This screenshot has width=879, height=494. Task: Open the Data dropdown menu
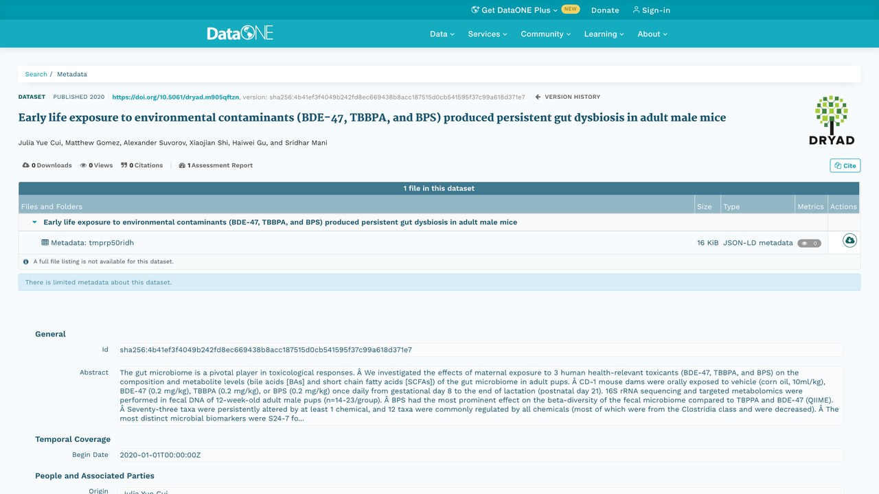click(x=442, y=34)
